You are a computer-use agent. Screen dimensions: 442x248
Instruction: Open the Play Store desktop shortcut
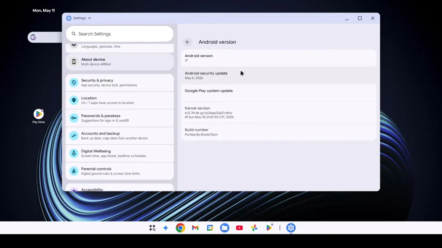(x=39, y=116)
